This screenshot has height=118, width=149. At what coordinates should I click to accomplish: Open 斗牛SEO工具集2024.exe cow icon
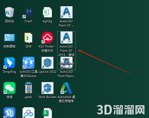tap(28, 63)
